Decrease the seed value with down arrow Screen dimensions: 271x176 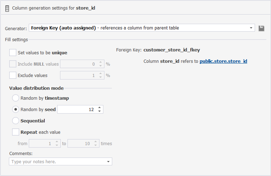click(99, 111)
